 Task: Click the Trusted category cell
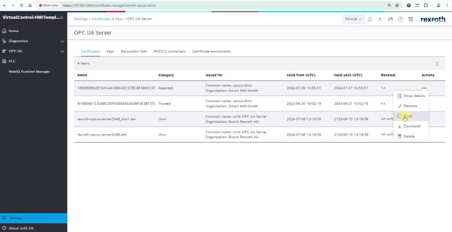click(x=164, y=104)
